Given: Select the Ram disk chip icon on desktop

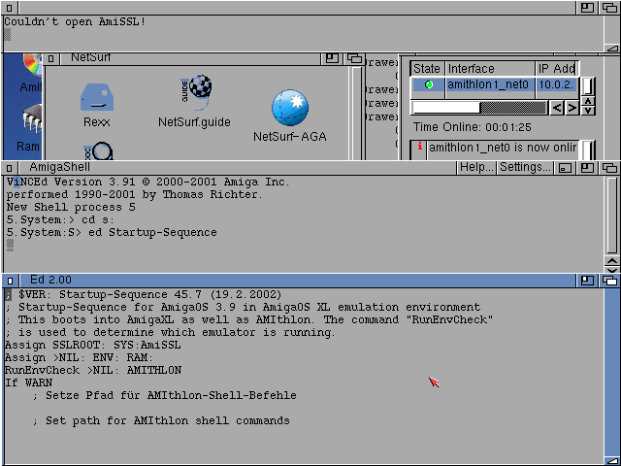Looking at the screenshot, I should [32, 118].
